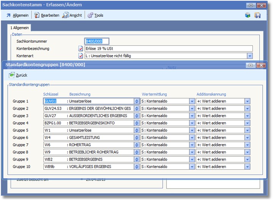
Task: Click the Ansicht magnifier icon
Action: tap(66, 16)
